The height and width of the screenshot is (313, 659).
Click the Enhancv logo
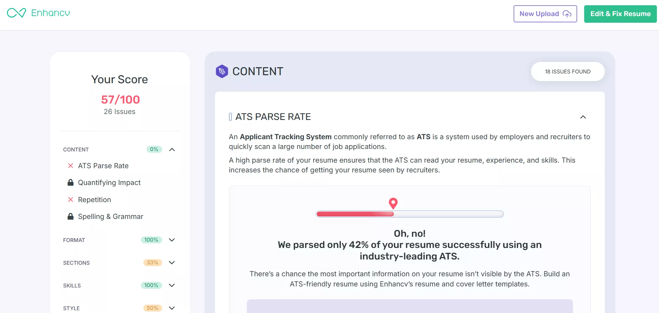pyautogui.click(x=38, y=13)
